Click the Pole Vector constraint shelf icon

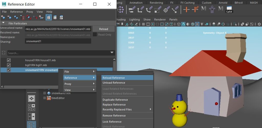pyautogui.click(x=175, y=9)
